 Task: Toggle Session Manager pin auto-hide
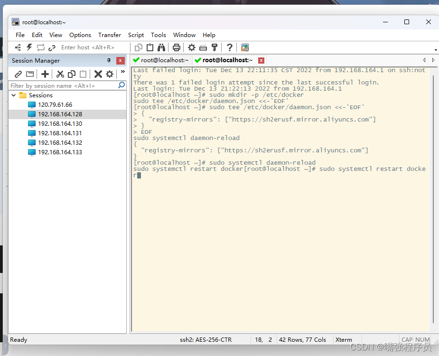point(109,61)
